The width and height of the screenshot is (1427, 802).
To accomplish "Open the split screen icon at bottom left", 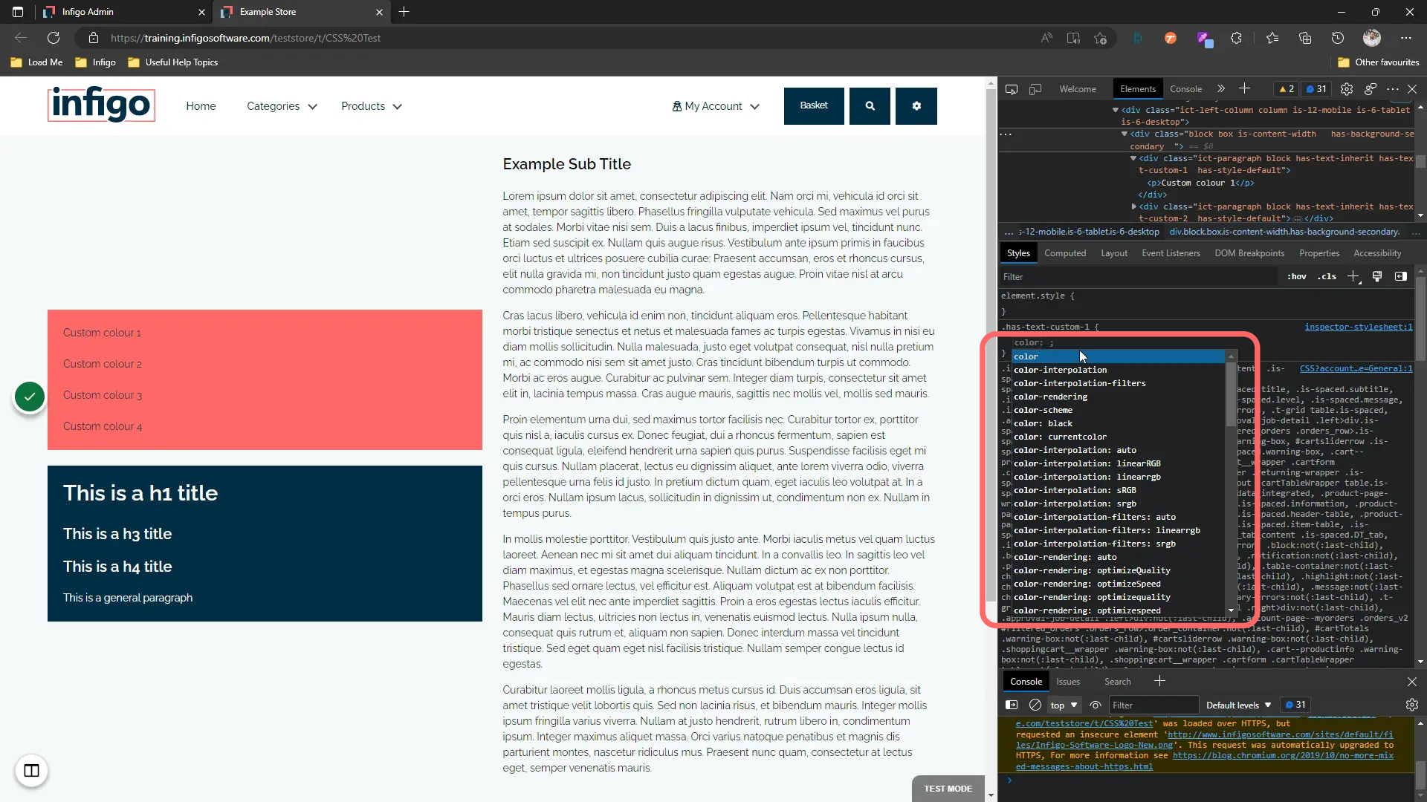I will coord(31,771).
